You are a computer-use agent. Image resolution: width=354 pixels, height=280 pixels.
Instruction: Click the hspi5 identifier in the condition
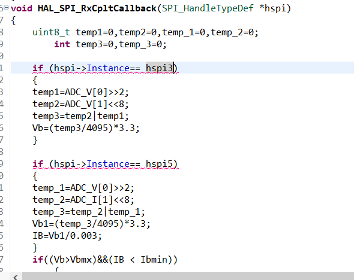(x=159, y=164)
